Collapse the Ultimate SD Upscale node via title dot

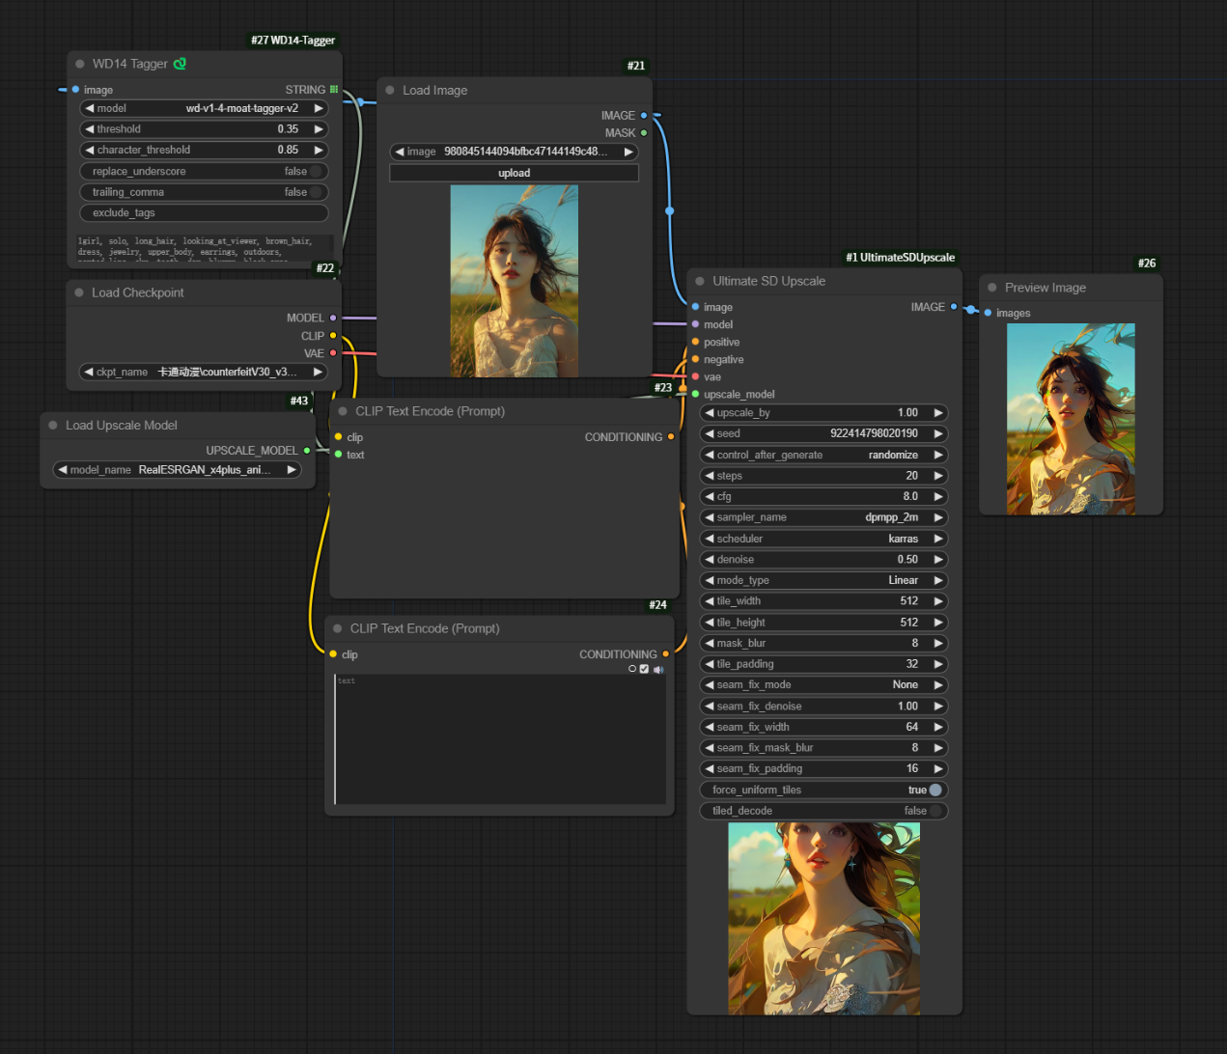[x=700, y=282]
